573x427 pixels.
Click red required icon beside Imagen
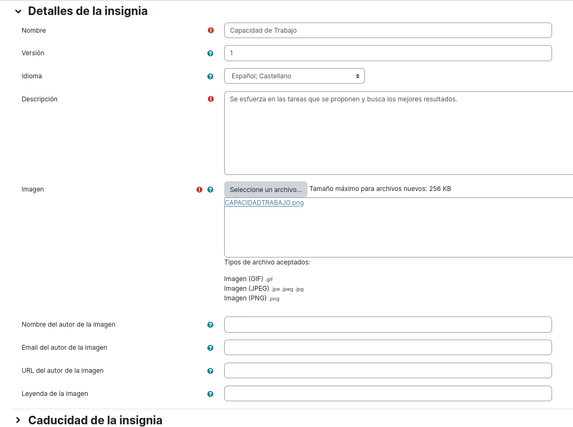[199, 189]
